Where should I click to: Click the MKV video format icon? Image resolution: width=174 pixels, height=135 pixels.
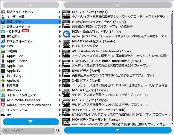click(x=66, y=122)
